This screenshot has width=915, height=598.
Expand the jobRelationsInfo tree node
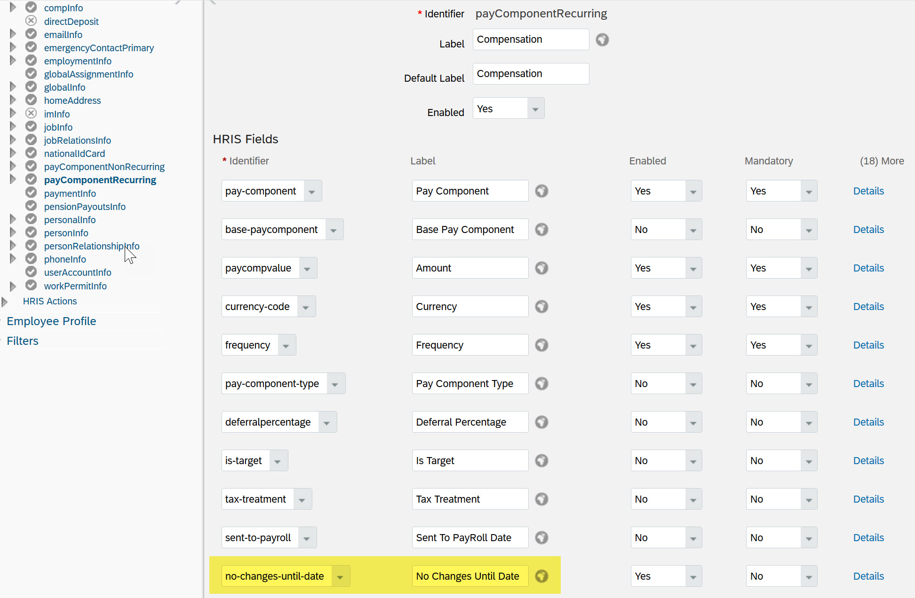pos(13,140)
